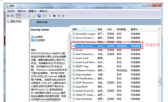Open the 帮助(H) menu
Viewport: 168px width, 102px height.
click(43, 11)
